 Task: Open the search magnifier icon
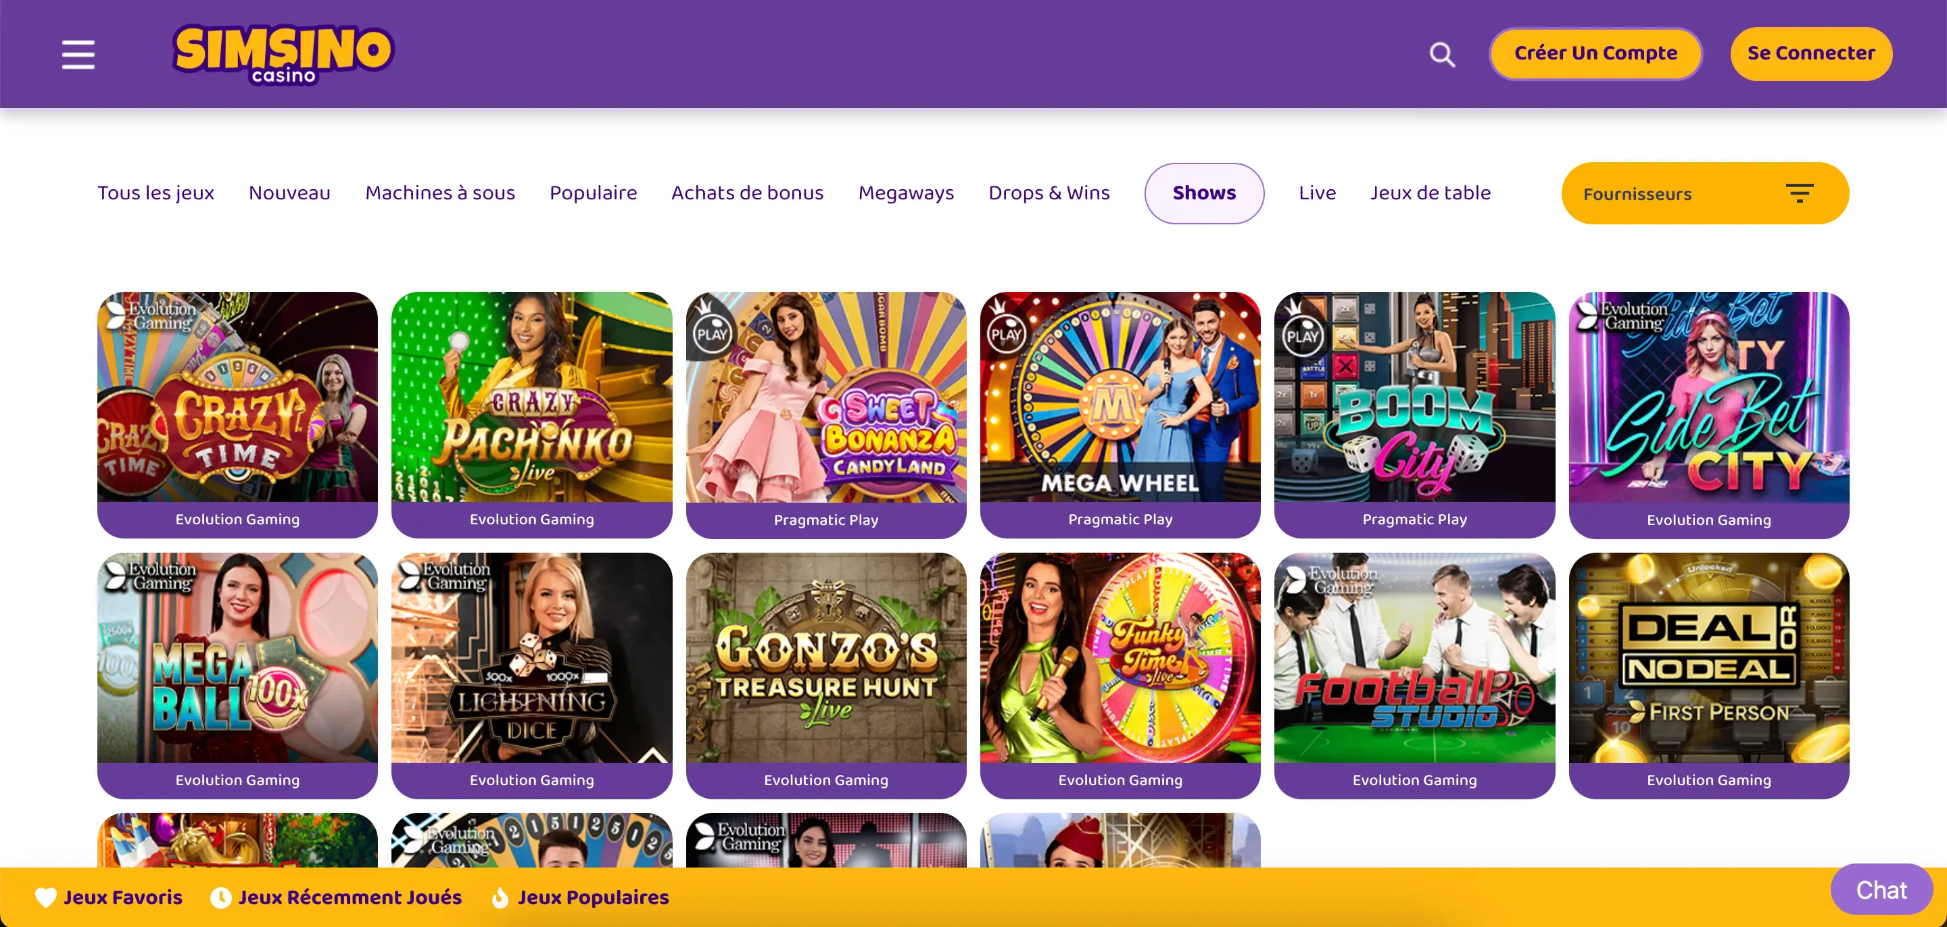(1442, 55)
